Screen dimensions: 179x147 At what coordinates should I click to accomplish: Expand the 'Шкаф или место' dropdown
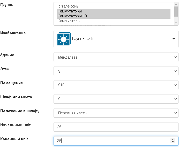point(116,99)
